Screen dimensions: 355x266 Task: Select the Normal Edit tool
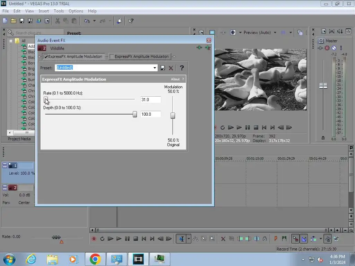[x=181, y=239]
